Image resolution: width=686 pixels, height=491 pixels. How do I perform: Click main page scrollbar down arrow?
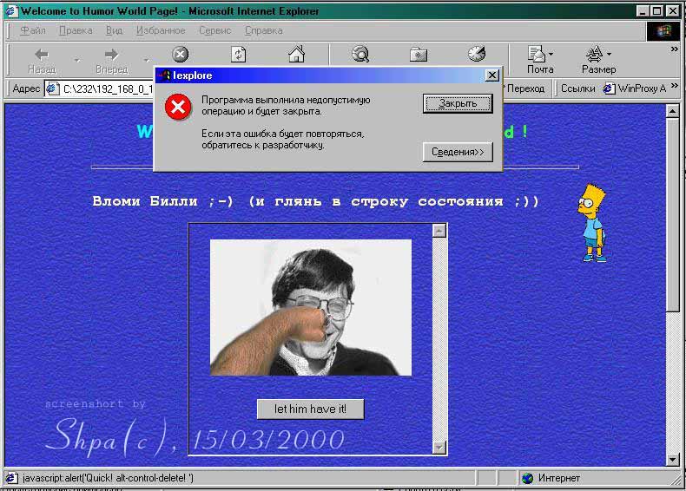[x=672, y=459]
